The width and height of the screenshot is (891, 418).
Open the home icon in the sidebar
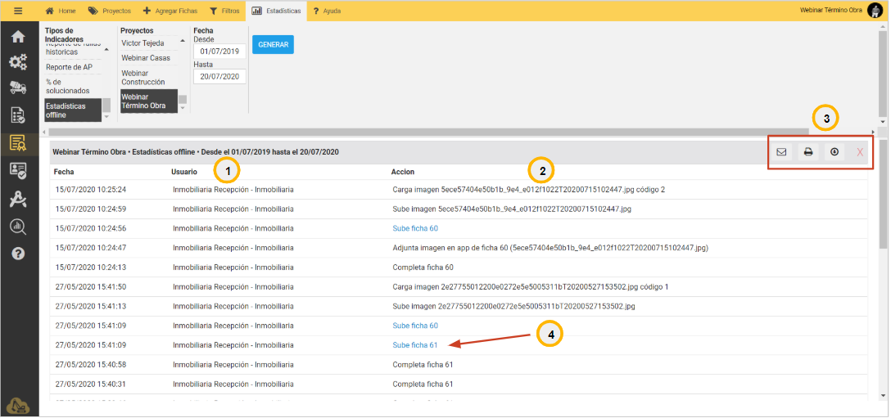18,37
